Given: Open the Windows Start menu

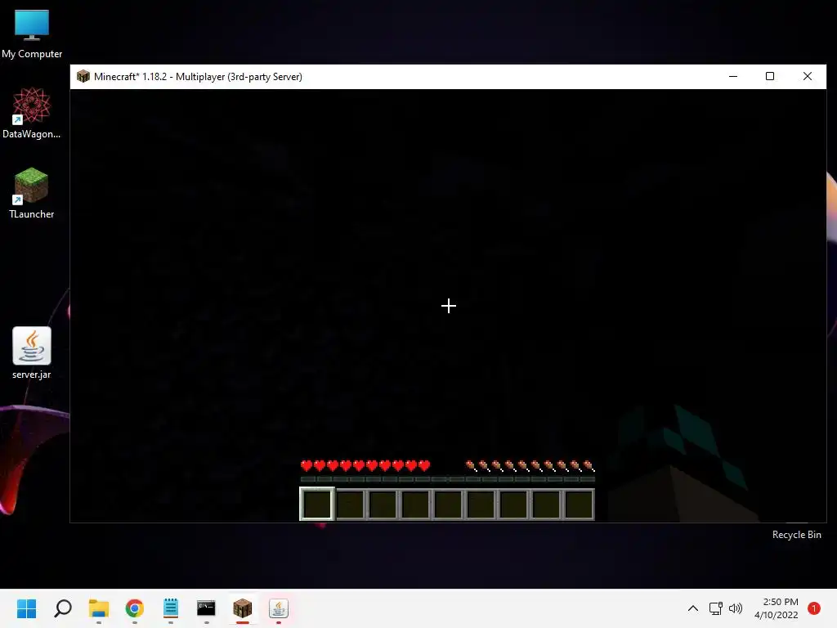Looking at the screenshot, I should [26, 608].
